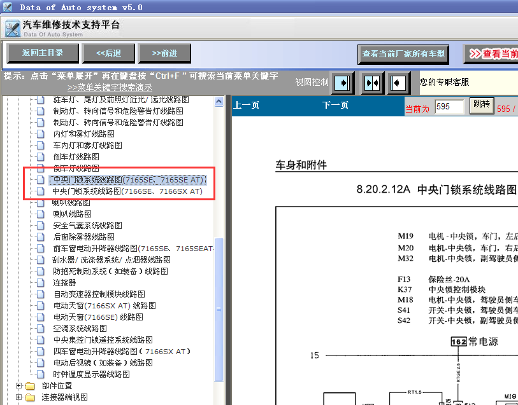Open 刮水器/洗涤器系统/点烟器线路图 item
This screenshot has height=405, width=518.
112,260
